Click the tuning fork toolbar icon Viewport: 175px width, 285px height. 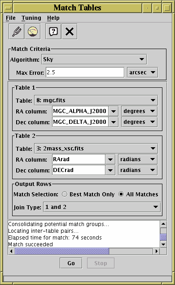tap(17, 32)
